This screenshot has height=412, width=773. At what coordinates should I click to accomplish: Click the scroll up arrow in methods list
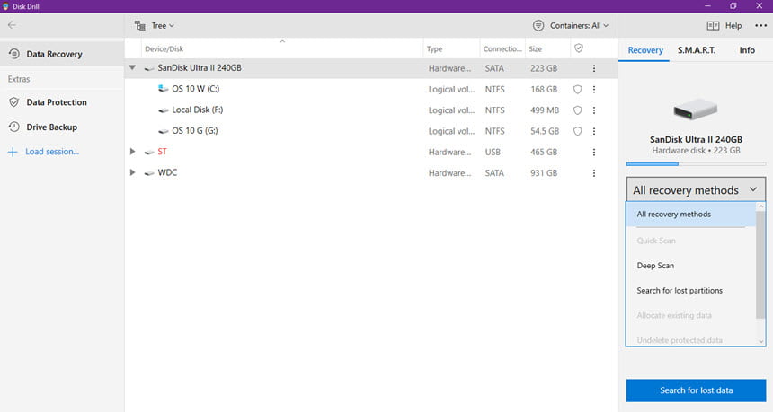[x=760, y=206]
